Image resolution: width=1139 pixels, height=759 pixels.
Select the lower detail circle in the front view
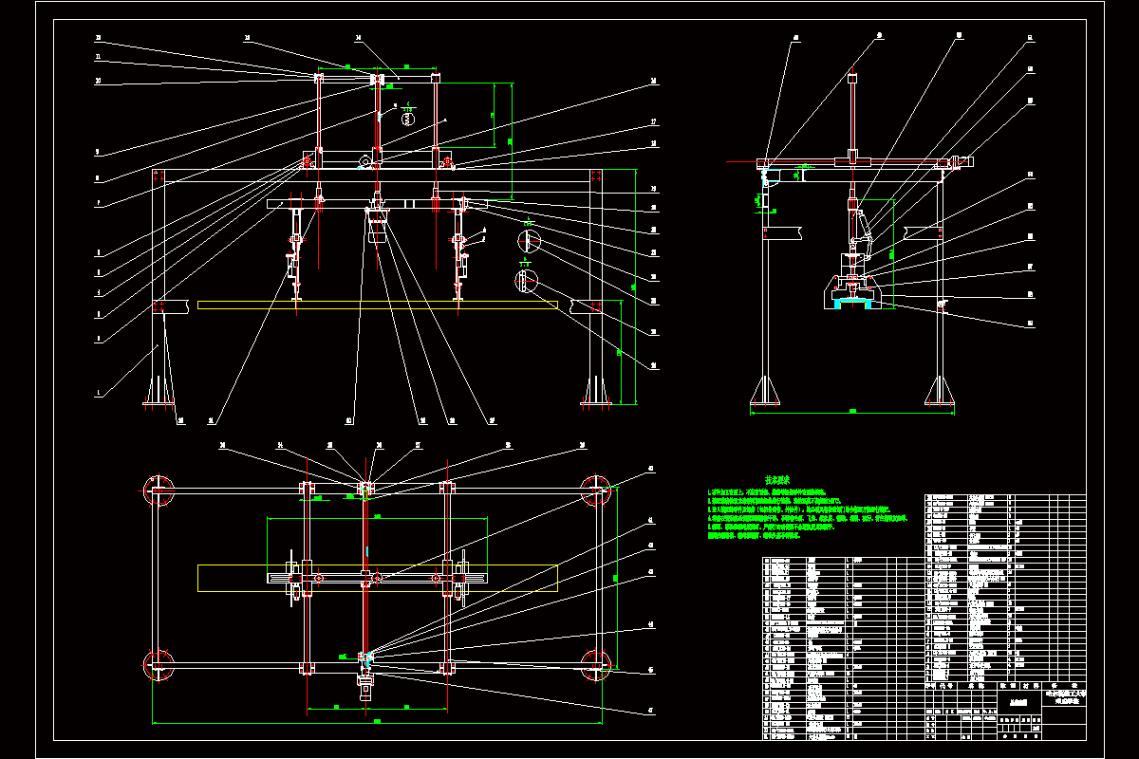coord(526,282)
